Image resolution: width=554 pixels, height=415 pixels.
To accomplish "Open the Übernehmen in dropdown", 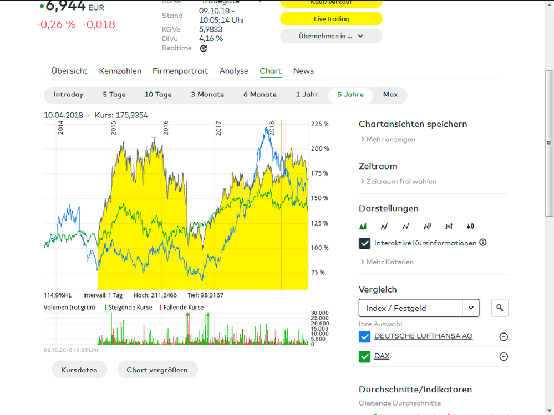I will (331, 36).
